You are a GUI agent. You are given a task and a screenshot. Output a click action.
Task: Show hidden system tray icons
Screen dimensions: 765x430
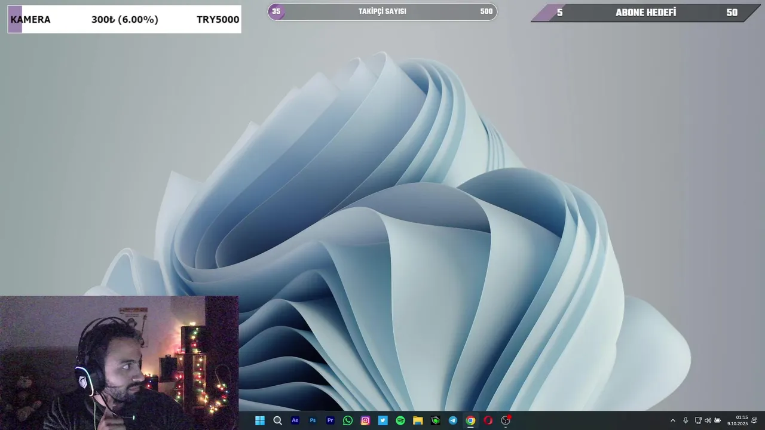point(673,420)
